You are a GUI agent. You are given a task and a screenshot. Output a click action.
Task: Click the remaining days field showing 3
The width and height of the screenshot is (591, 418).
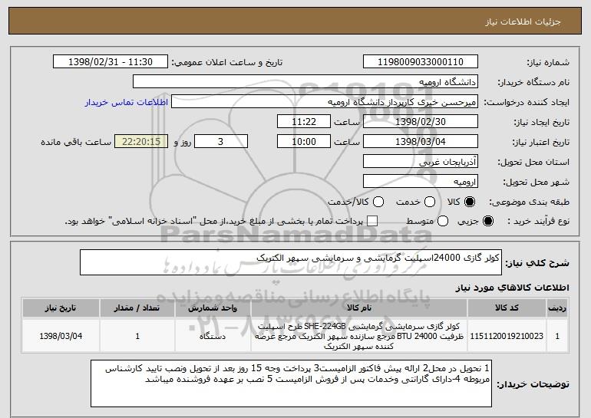221,142
